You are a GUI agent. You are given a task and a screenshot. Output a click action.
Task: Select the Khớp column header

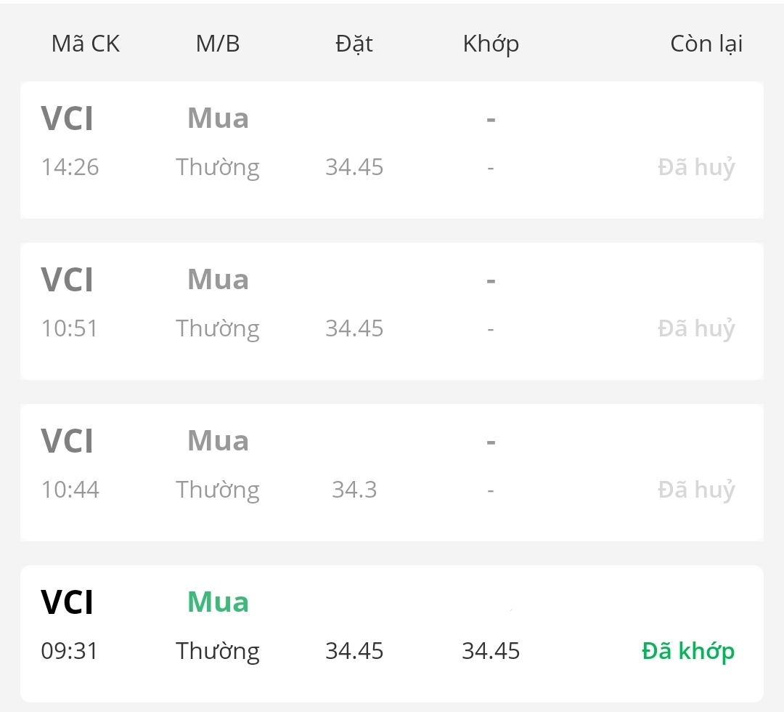coord(491,44)
